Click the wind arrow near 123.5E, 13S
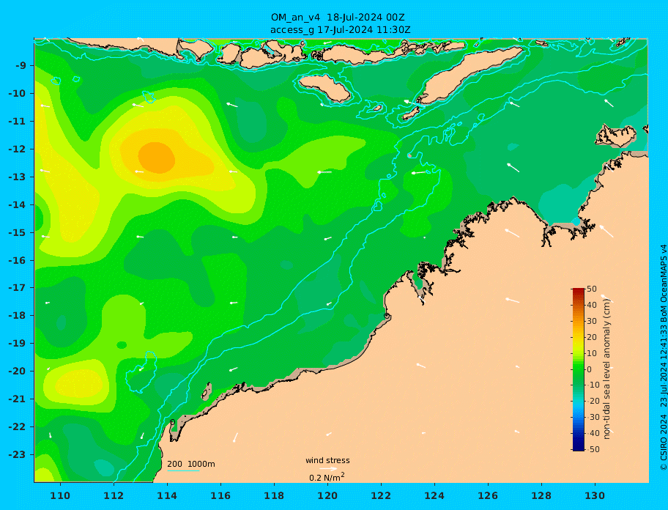This screenshot has height=510, width=668. point(419,172)
